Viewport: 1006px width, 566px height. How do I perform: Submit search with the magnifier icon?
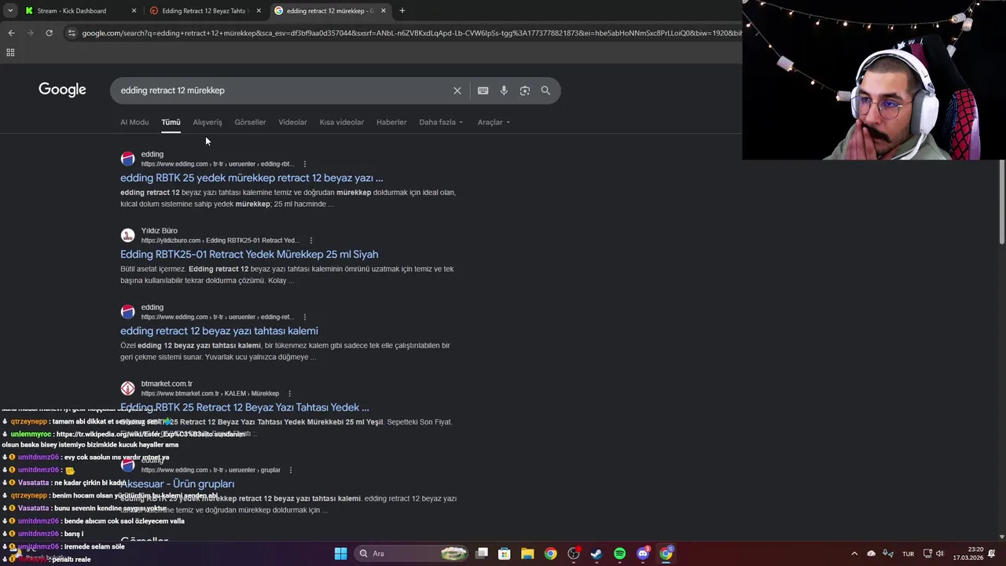pos(545,90)
